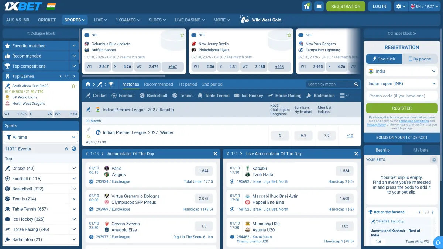Switch to the Recommended tab
The height and width of the screenshot is (249, 443).
point(158,84)
